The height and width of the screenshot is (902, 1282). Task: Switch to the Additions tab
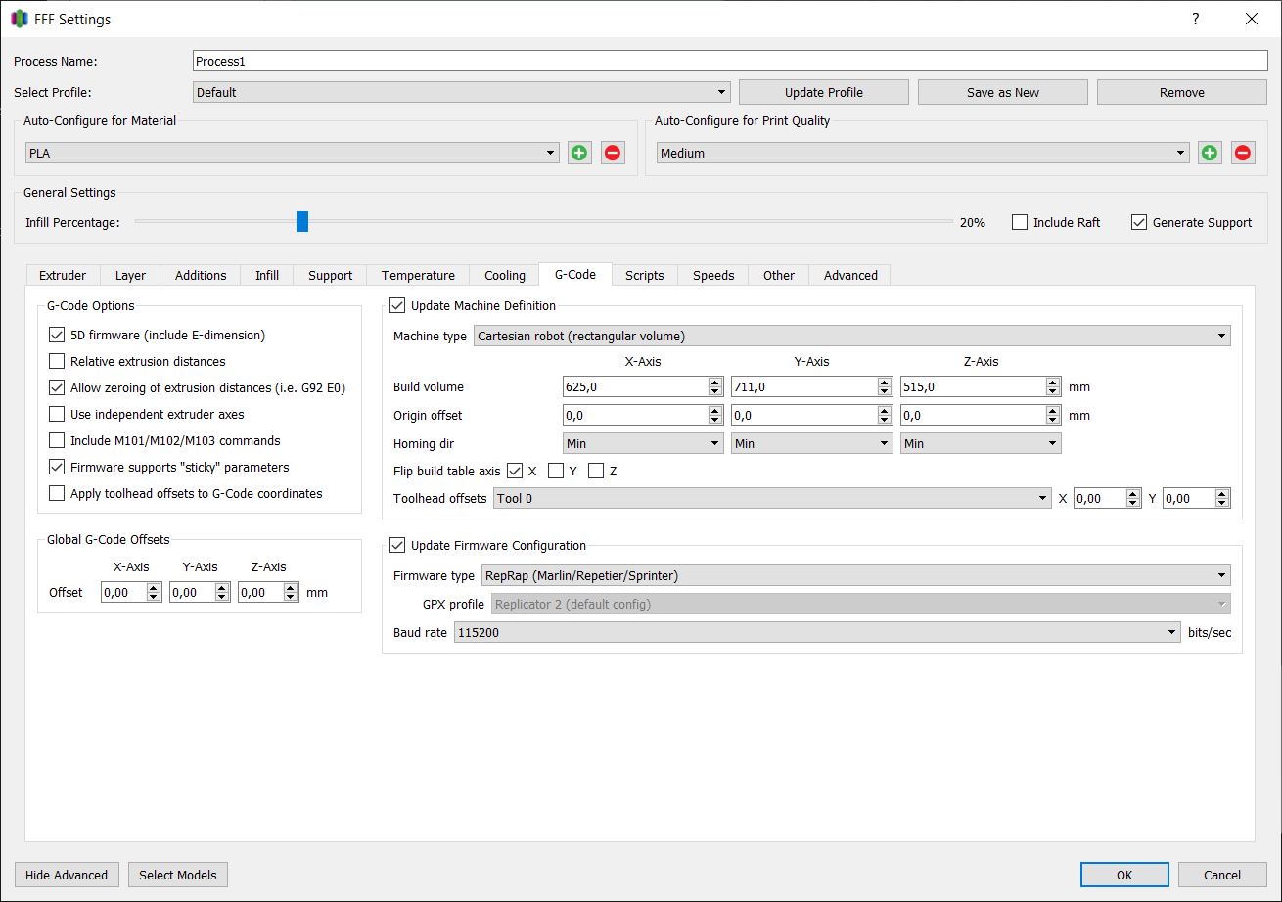pyautogui.click(x=201, y=275)
